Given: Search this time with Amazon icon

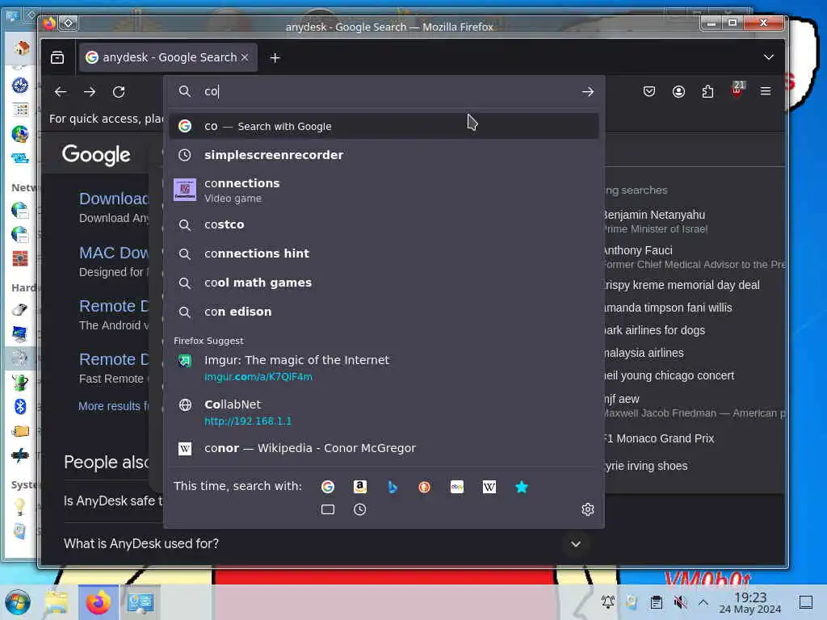Looking at the screenshot, I should point(359,487).
